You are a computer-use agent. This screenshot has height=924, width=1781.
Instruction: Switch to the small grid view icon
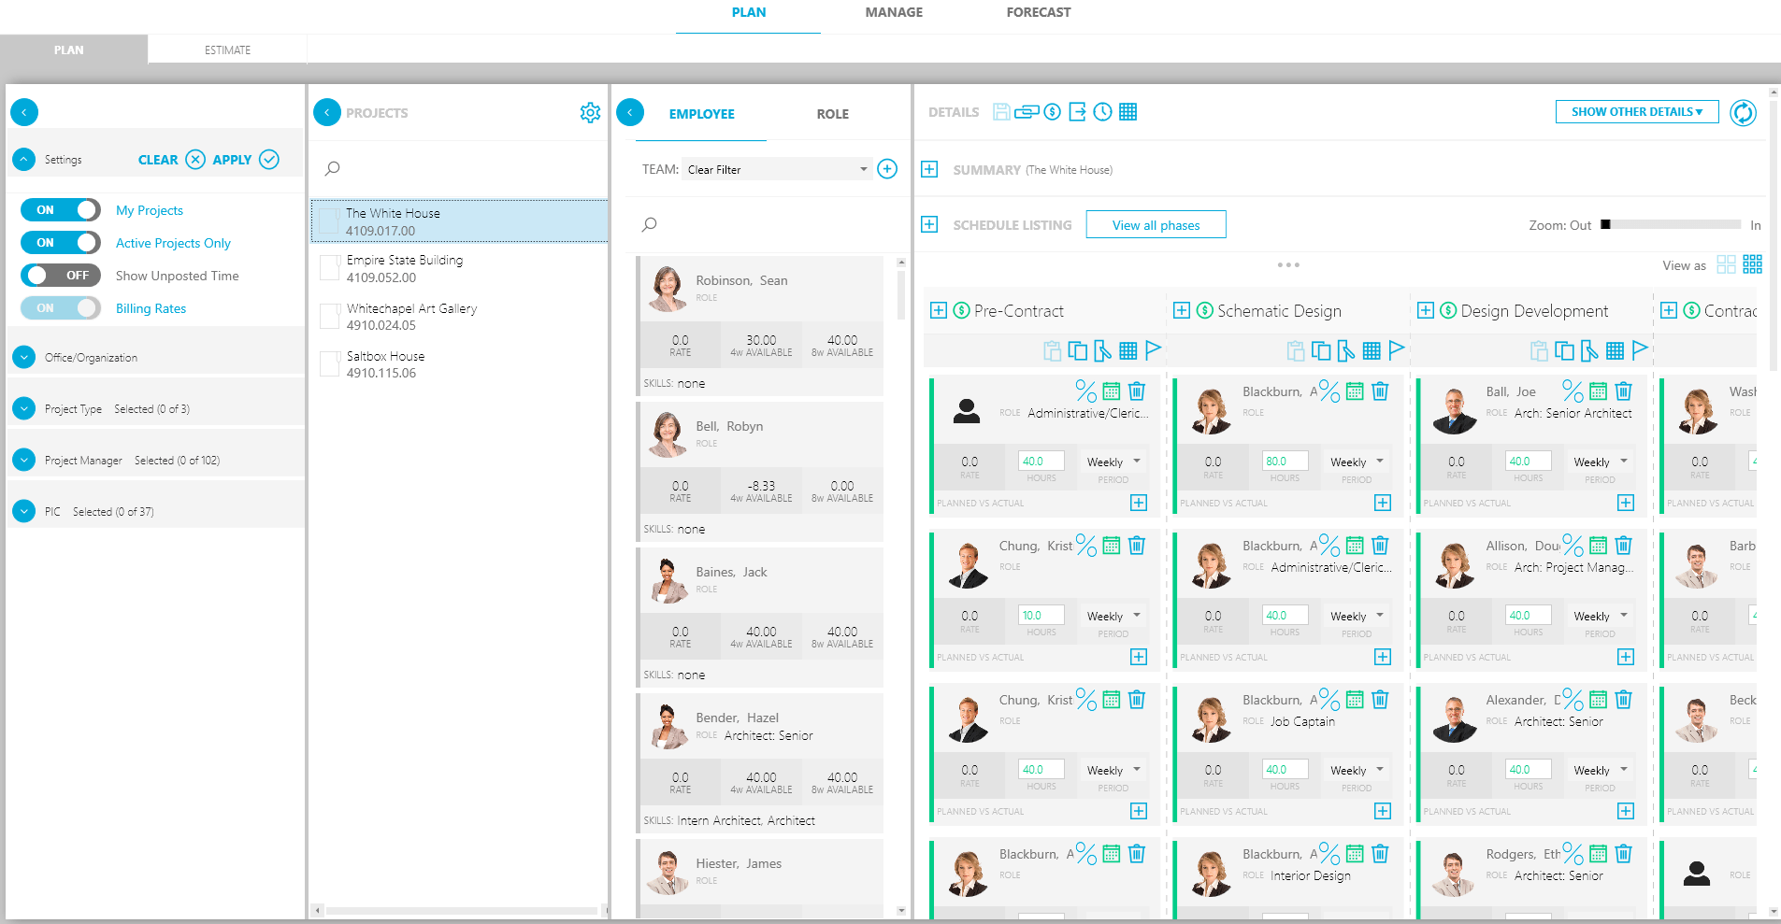coord(1753,264)
